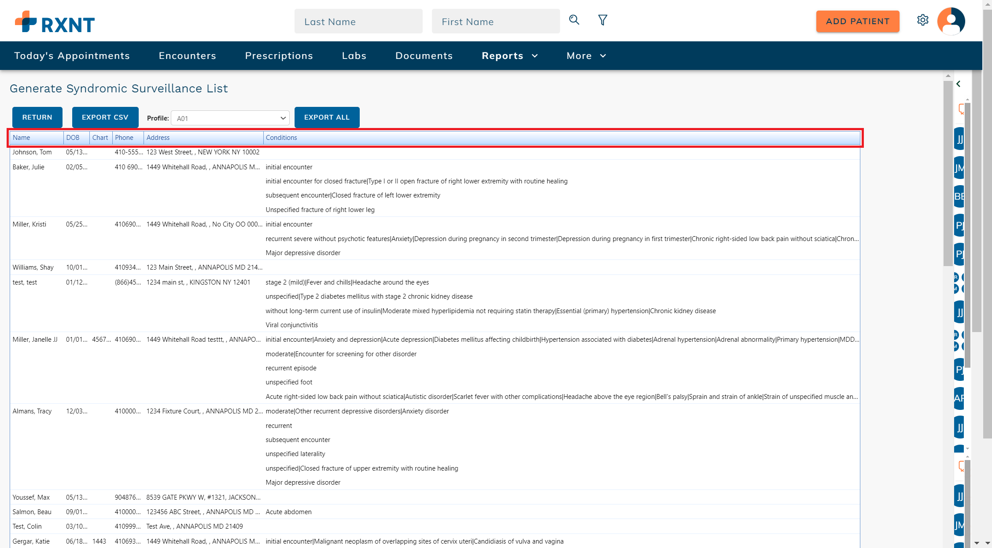Expand the More menu chevron
This screenshot has height=548, width=992.
(603, 56)
